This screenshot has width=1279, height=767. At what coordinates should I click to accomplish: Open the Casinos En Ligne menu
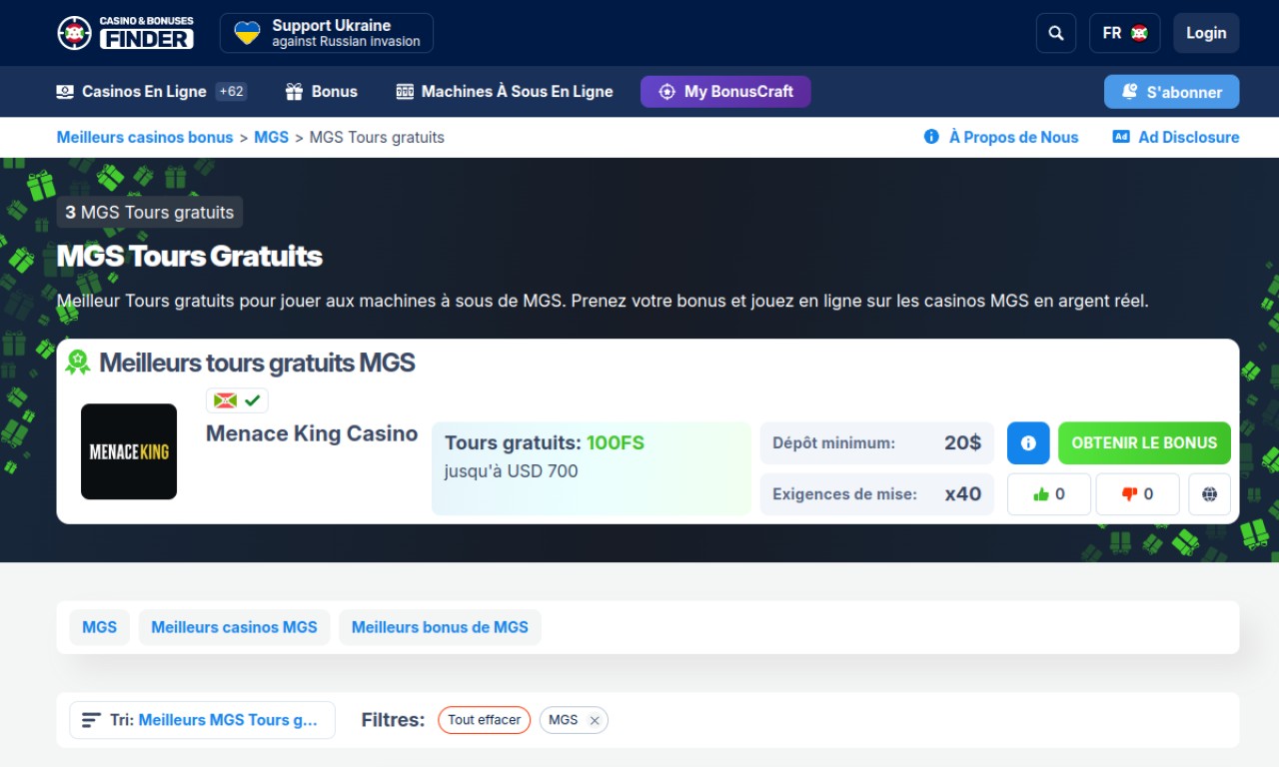144,92
